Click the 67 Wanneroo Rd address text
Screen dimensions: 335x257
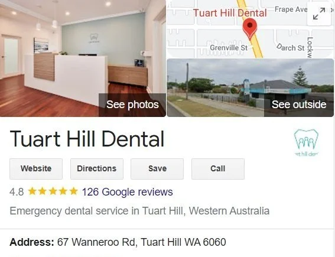(141, 242)
